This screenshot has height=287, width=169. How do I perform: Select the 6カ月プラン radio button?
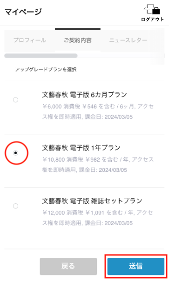point(16,100)
